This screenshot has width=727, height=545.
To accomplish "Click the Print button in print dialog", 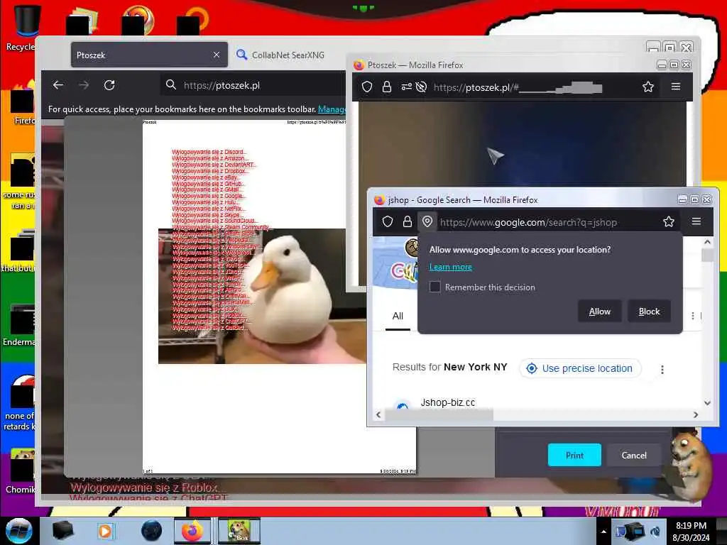I will pyautogui.click(x=574, y=455).
